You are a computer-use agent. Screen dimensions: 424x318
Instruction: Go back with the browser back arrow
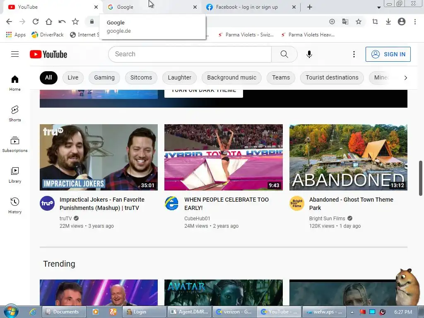coord(9,22)
